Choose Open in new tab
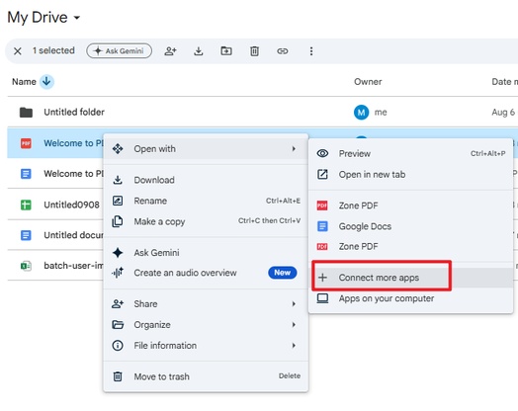Screen dimensions: 518x411 [x=410, y=174]
